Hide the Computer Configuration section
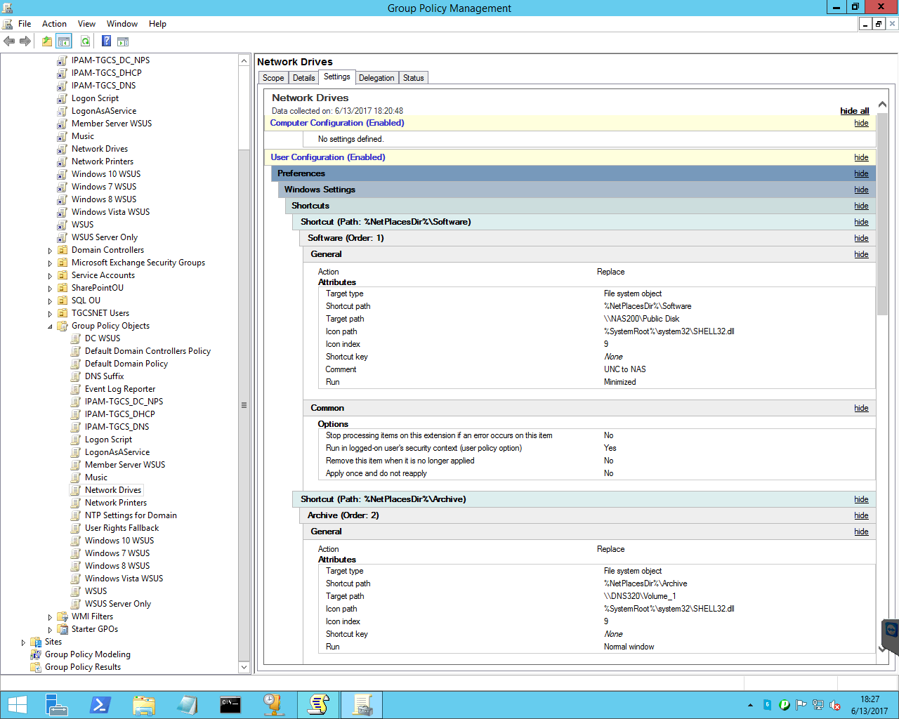This screenshot has width=899, height=719. [861, 123]
